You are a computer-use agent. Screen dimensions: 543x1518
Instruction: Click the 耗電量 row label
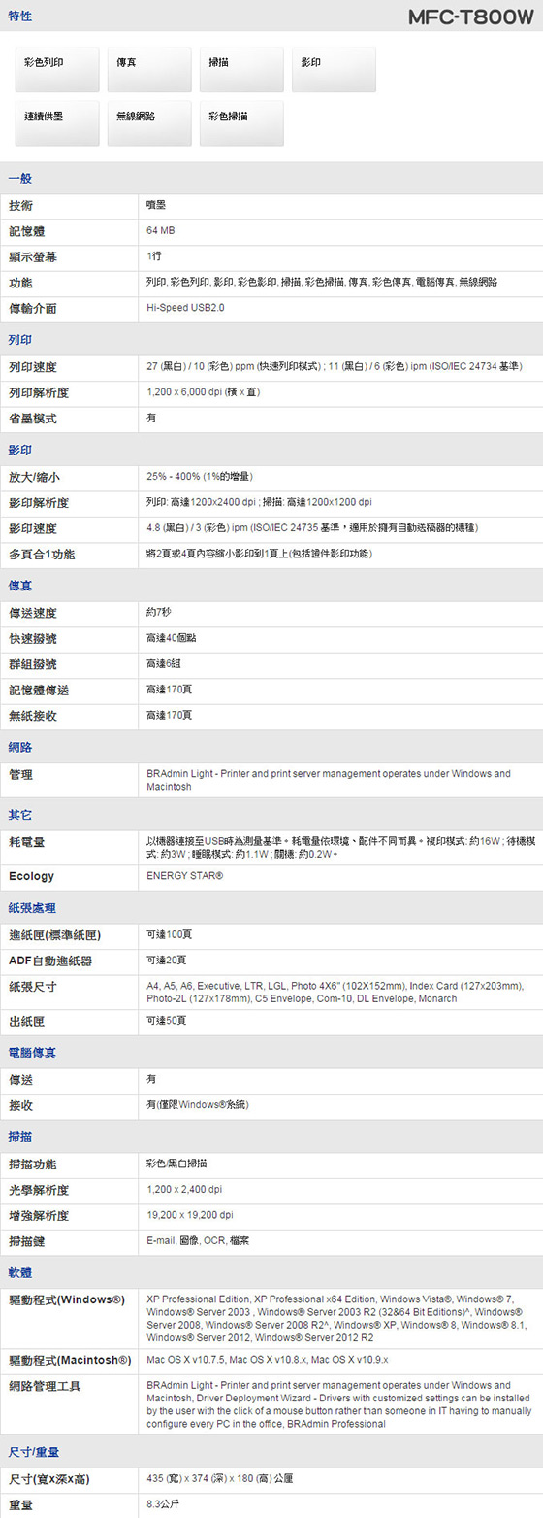click(x=26, y=841)
